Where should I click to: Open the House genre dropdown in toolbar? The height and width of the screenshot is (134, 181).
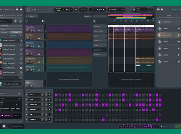pos(116,10)
